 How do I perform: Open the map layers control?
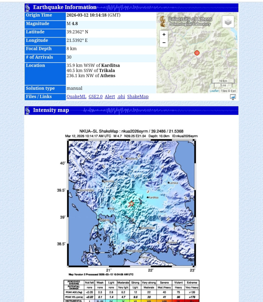pos(228,22)
